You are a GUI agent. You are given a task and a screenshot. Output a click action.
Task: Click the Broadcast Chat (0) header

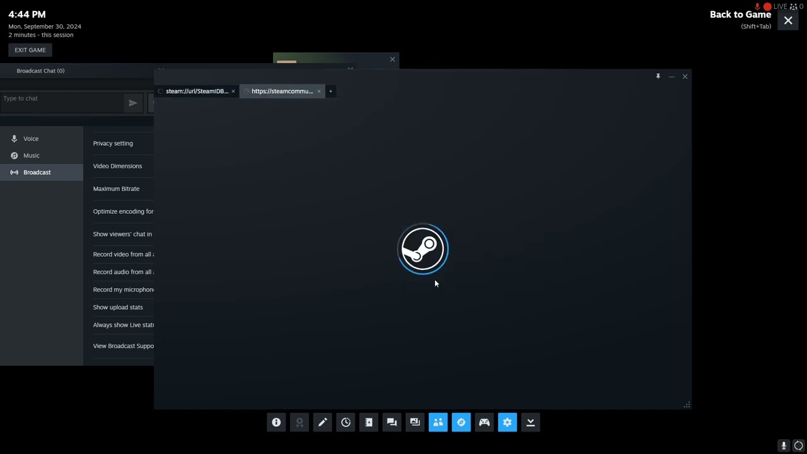pyautogui.click(x=40, y=71)
